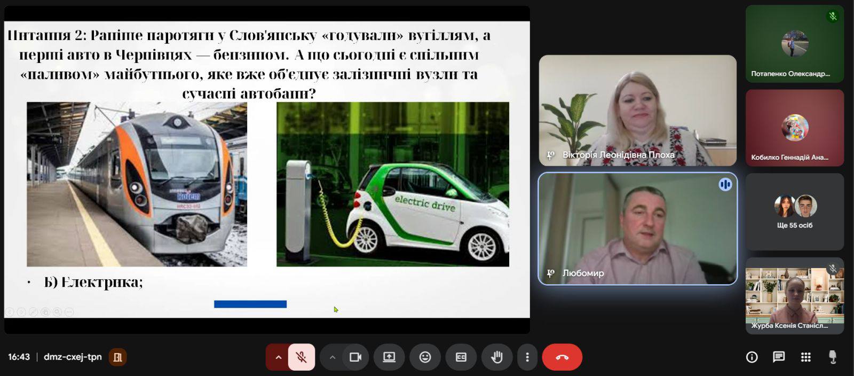Raise your hand in the meeting
The height and width of the screenshot is (376, 854).
[496, 357]
